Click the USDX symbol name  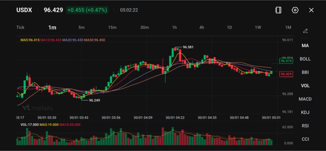click(x=24, y=10)
